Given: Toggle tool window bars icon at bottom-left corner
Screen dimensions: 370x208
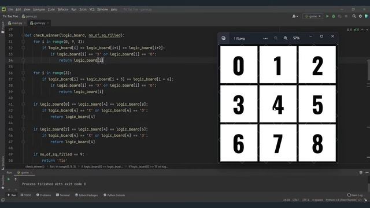Looking at the screenshot, I should tap(2, 200).
